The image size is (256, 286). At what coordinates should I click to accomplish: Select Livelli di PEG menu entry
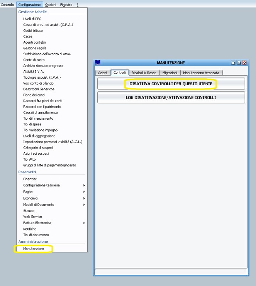pos(32,19)
